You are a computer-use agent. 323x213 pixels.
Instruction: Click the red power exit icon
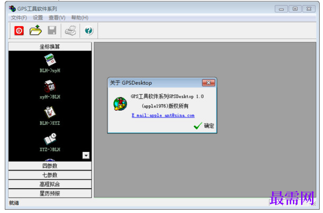(x=19, y=30)
